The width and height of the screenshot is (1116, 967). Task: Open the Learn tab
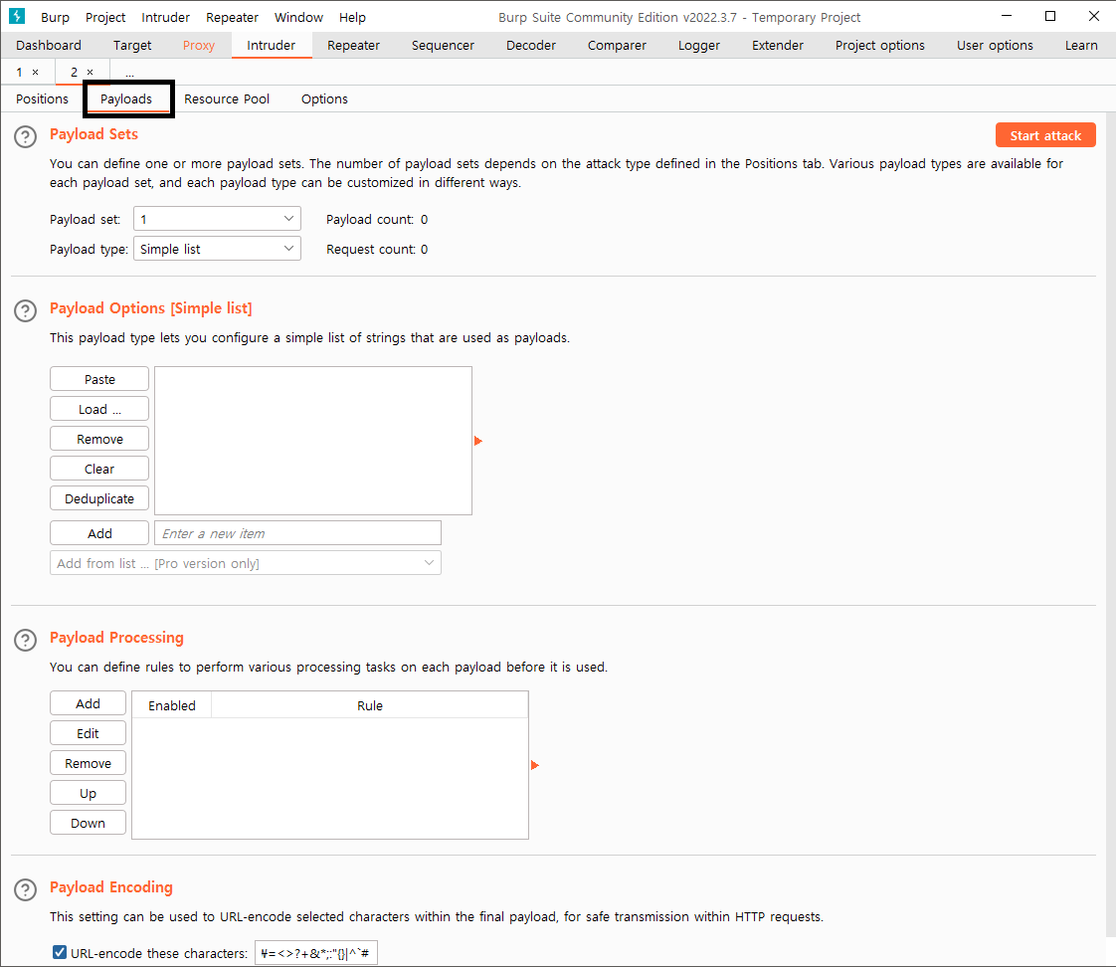pos(1081,45)
